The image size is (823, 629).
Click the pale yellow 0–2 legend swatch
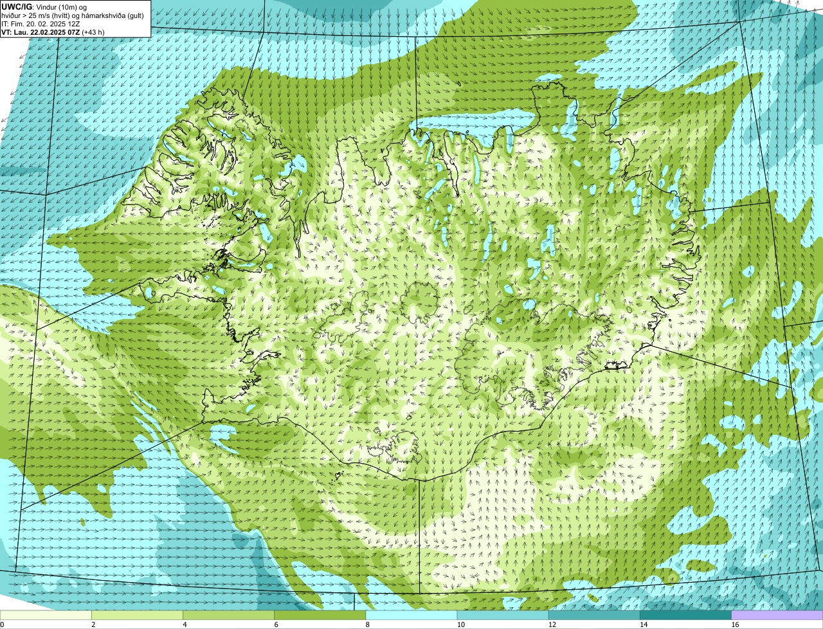46,615
